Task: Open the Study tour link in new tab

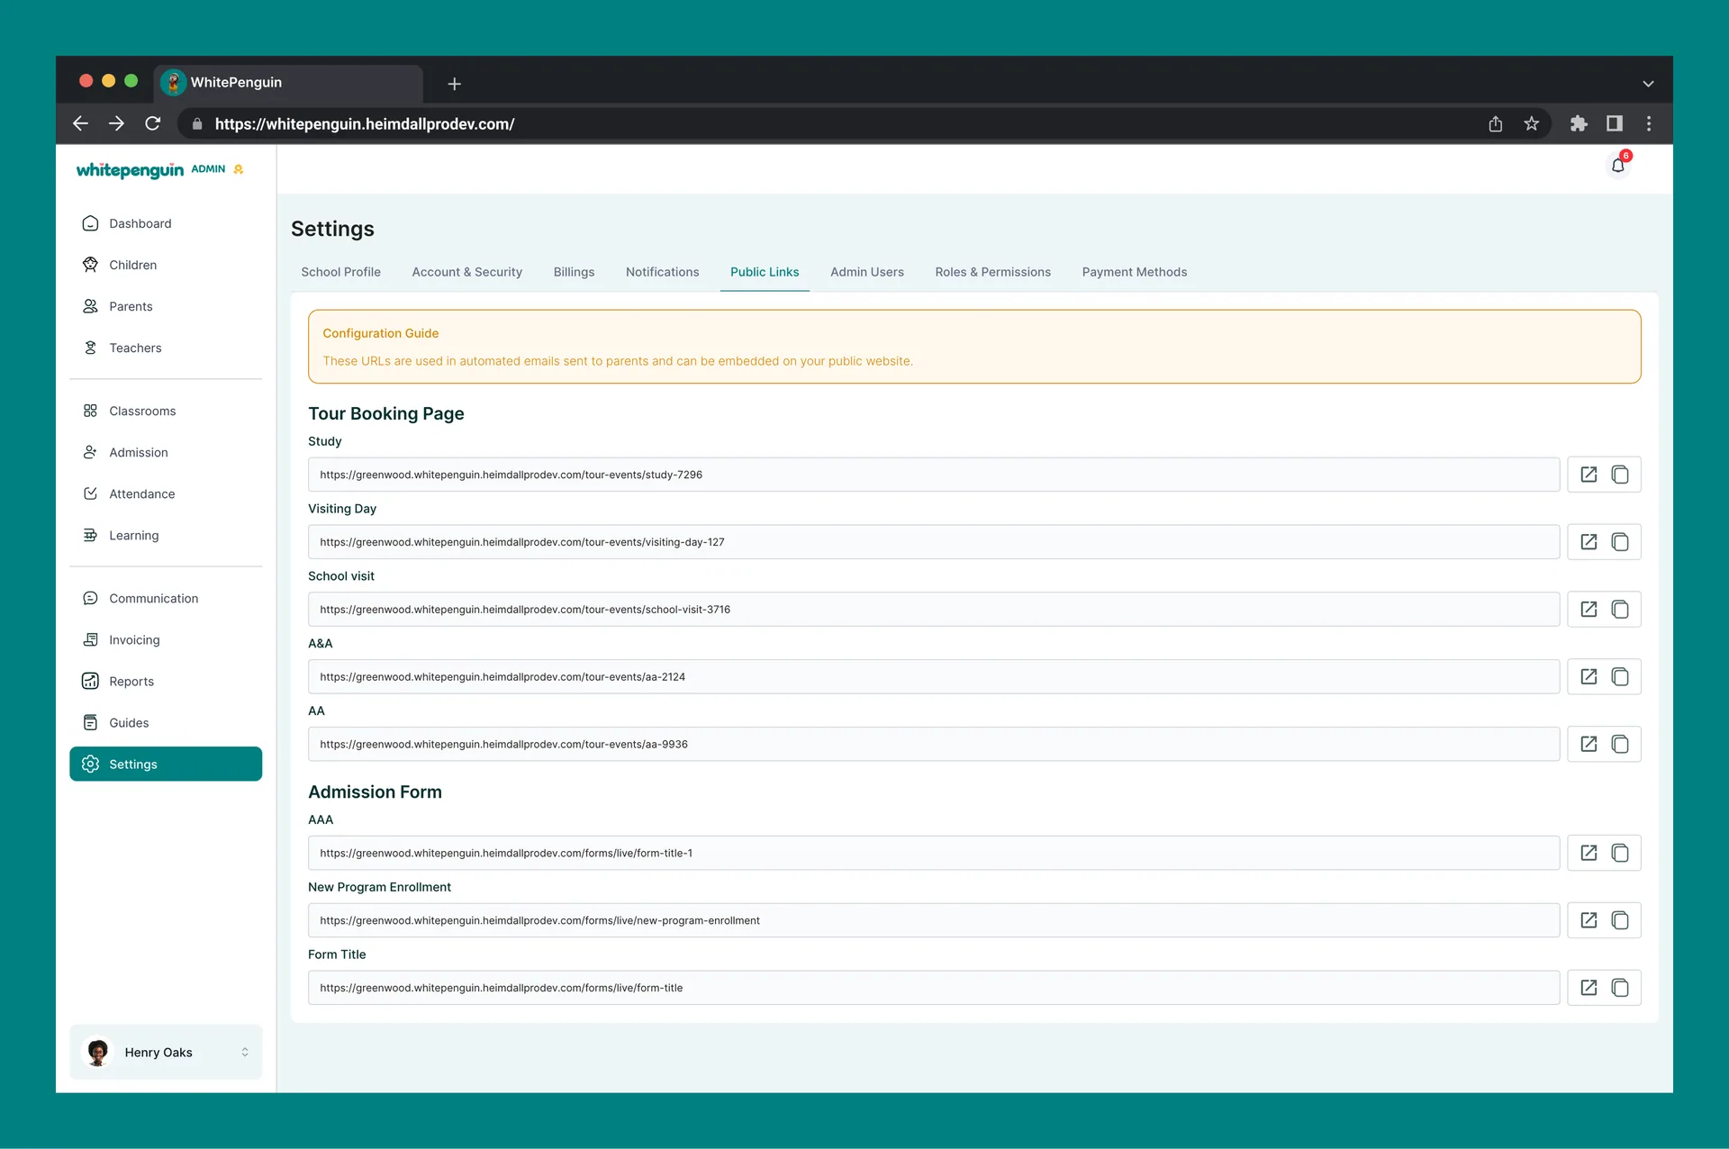Action: click(1589, 475)
